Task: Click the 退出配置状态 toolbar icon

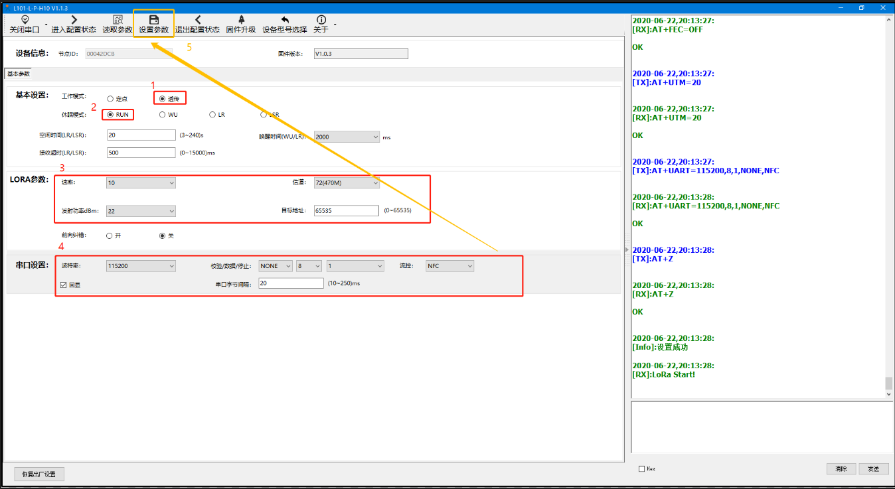Action: [197, 20]
